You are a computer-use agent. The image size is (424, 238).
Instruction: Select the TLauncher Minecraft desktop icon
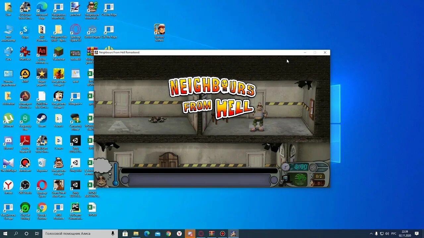[59, 54]
